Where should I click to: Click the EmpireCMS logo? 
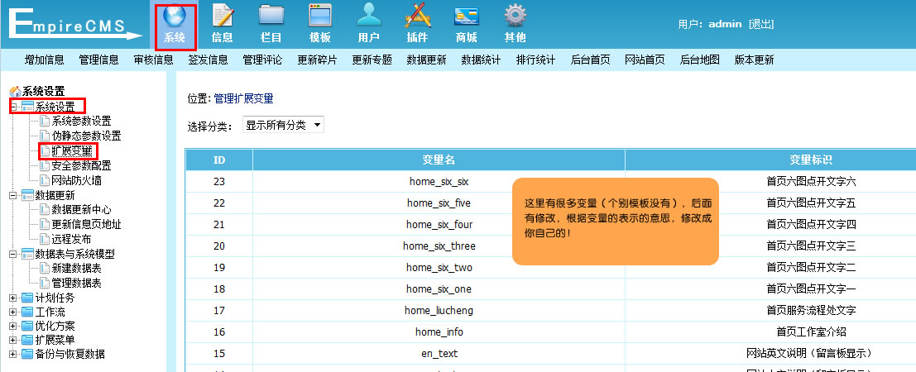(x=74, y=25)
